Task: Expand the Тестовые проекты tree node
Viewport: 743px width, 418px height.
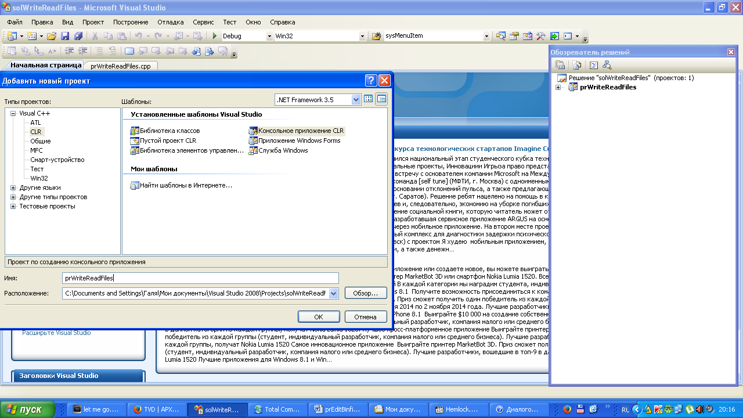Action: [x=13, y=206]
